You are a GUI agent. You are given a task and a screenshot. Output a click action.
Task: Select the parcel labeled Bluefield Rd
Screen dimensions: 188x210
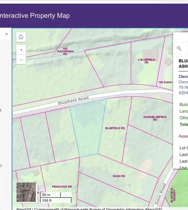(x=115, y=128)
